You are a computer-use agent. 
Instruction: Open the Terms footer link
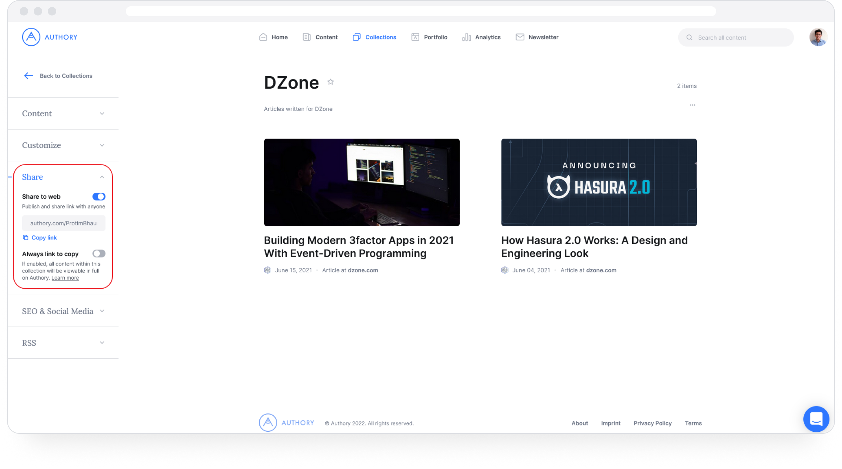pyautogui.click(x=693, y=423)
